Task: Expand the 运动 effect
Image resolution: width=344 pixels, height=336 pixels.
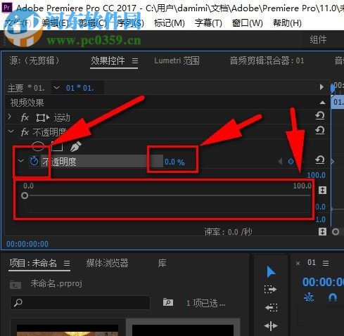Action: pyautogui.click(x=9, y=117)
